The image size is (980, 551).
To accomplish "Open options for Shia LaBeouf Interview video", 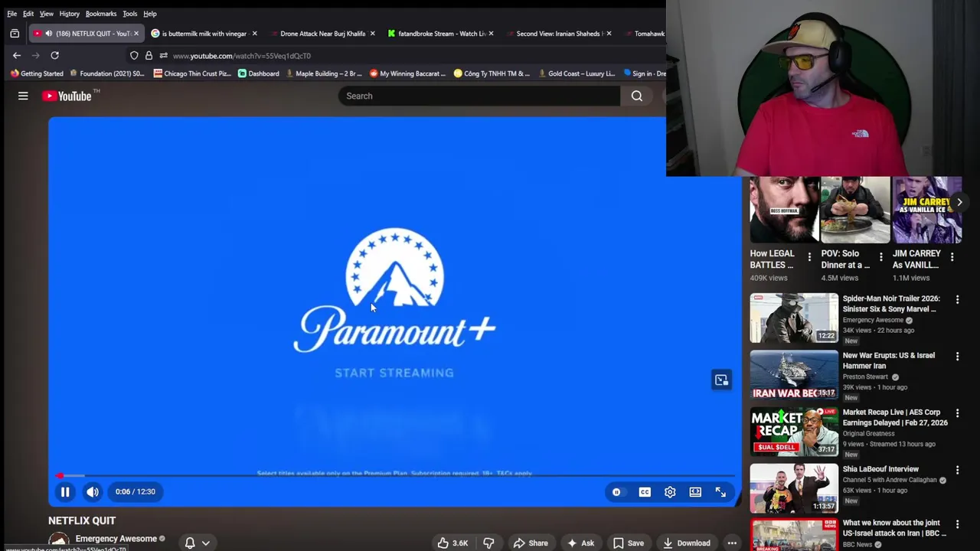I will 957,470.
